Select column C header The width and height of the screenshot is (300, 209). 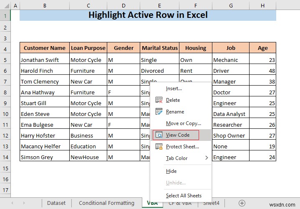pyautogui.click(x=88, y=6)
